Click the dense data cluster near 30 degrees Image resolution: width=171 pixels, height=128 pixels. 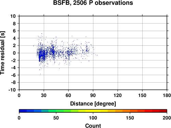tap(42, 55)
